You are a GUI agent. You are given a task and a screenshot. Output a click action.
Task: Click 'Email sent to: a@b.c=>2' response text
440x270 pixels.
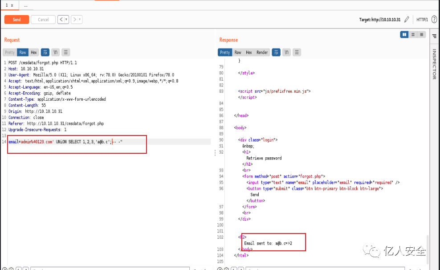[x=268, y=243]
